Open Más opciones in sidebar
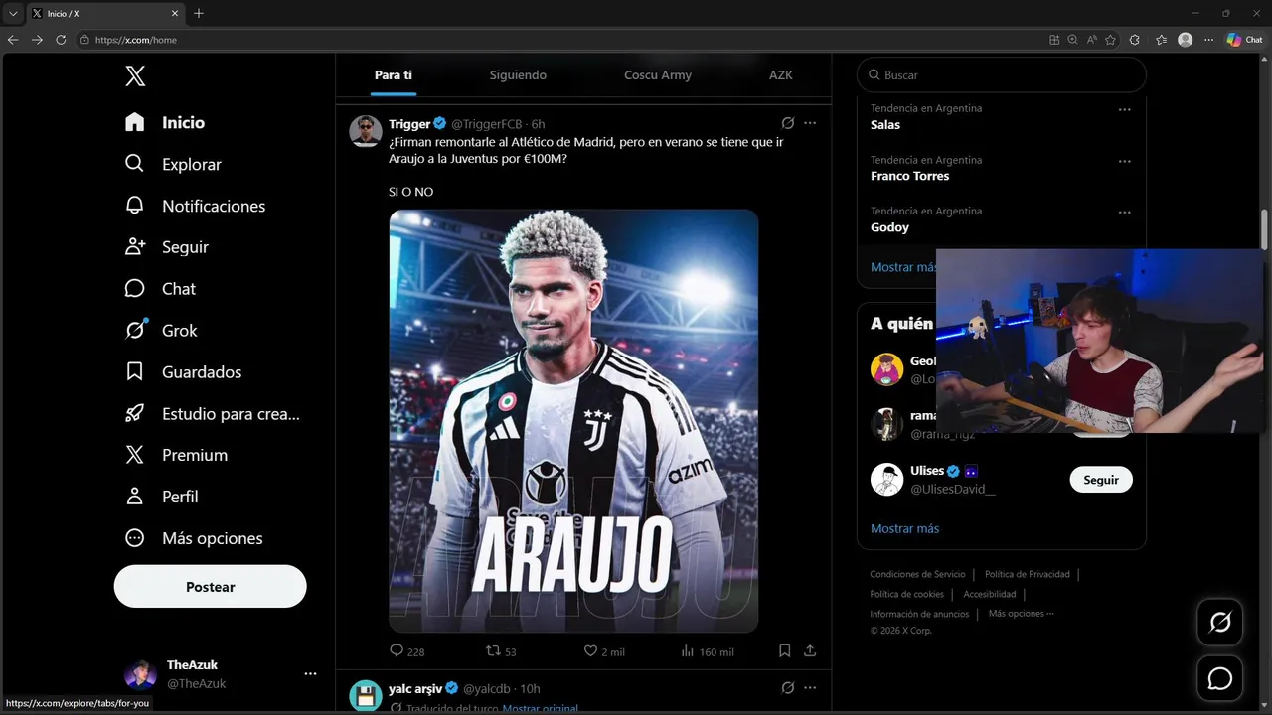The width and height of the screenshot is (1272, 715). (194, 538)
